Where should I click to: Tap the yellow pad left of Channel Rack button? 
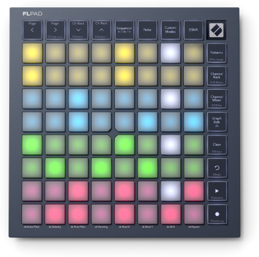pyautogui.click(x=194, y=76)
